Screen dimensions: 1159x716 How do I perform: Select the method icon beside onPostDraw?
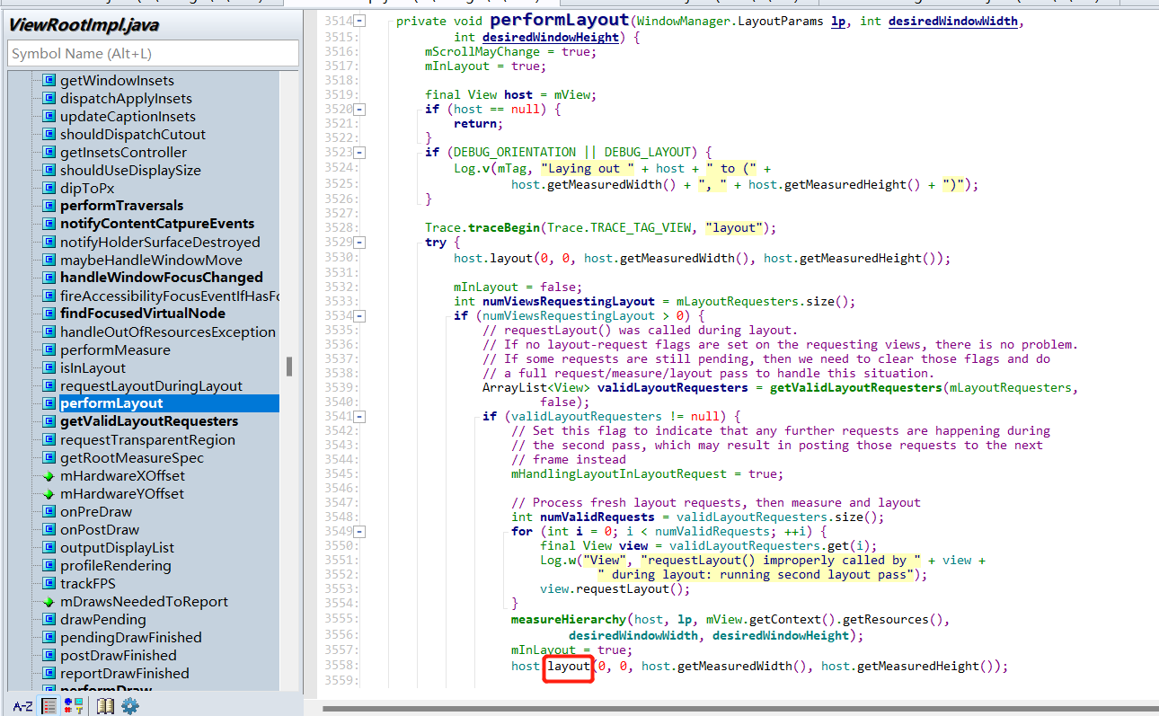pos(49,530)
